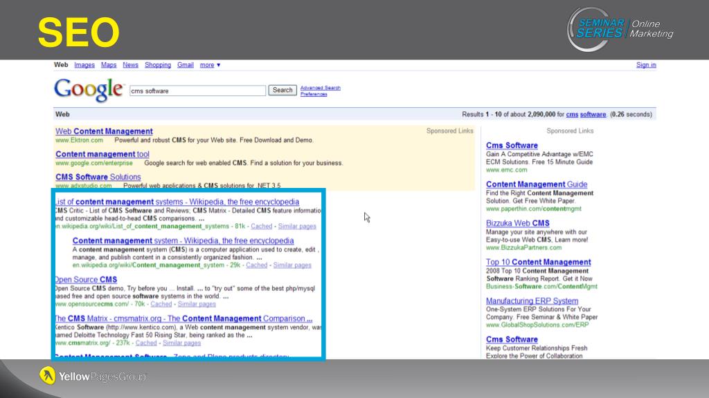Screen dimensions: 709x398
Task: Click the www.BizzukaPartners.com URL text
Action: [x=523, y=248]
